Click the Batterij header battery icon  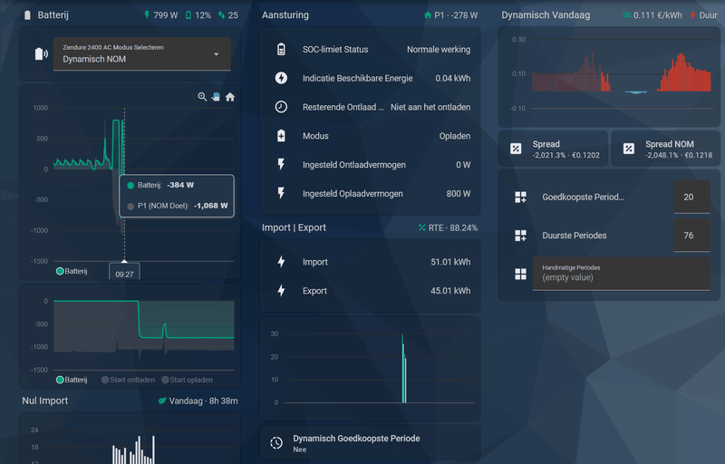27,15
